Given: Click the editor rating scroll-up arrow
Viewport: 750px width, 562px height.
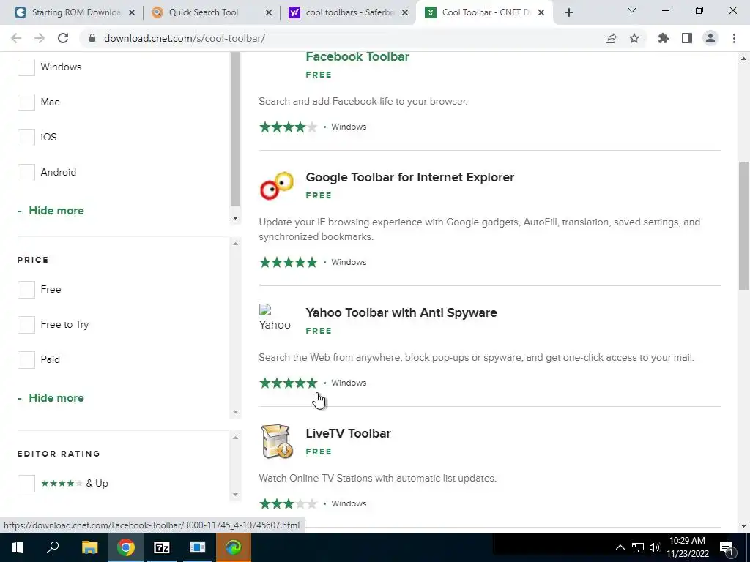Looking at the screenshot, I should (x=235, y=438).
